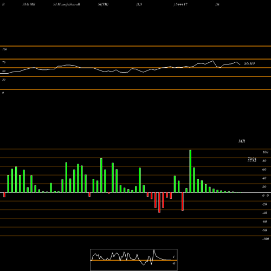The image size is (271, 271).
Task: Select the RSI axis label 30
Action: click(x=4, y=80)
